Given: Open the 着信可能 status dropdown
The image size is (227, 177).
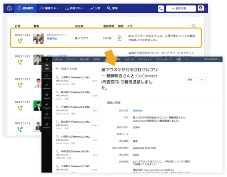Looking at the screenshot, I should pos(181,8).
